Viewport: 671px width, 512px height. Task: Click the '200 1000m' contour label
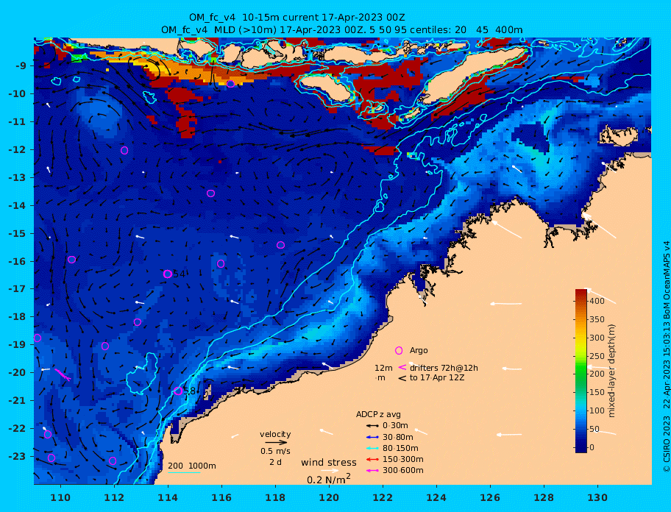[x=192, y=466]
